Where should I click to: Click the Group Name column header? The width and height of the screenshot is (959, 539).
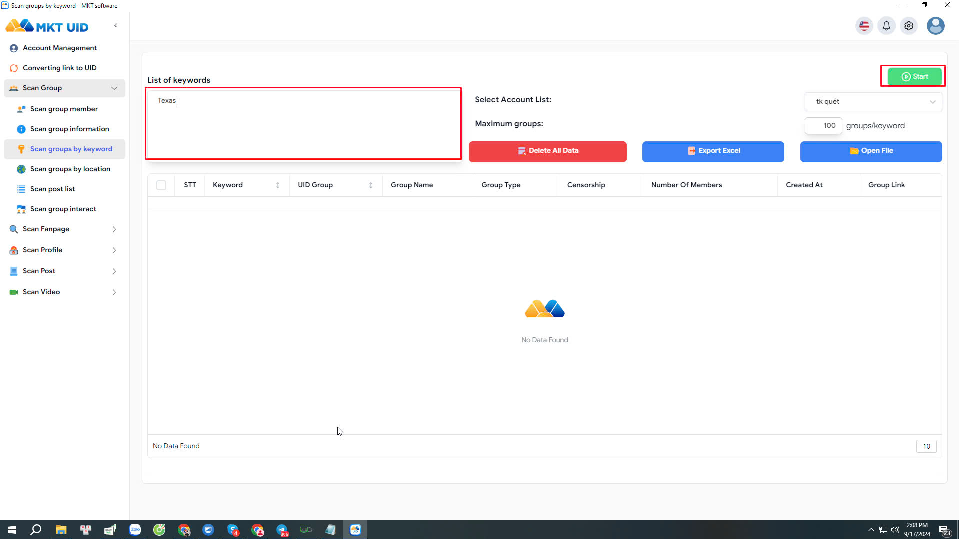412,185
